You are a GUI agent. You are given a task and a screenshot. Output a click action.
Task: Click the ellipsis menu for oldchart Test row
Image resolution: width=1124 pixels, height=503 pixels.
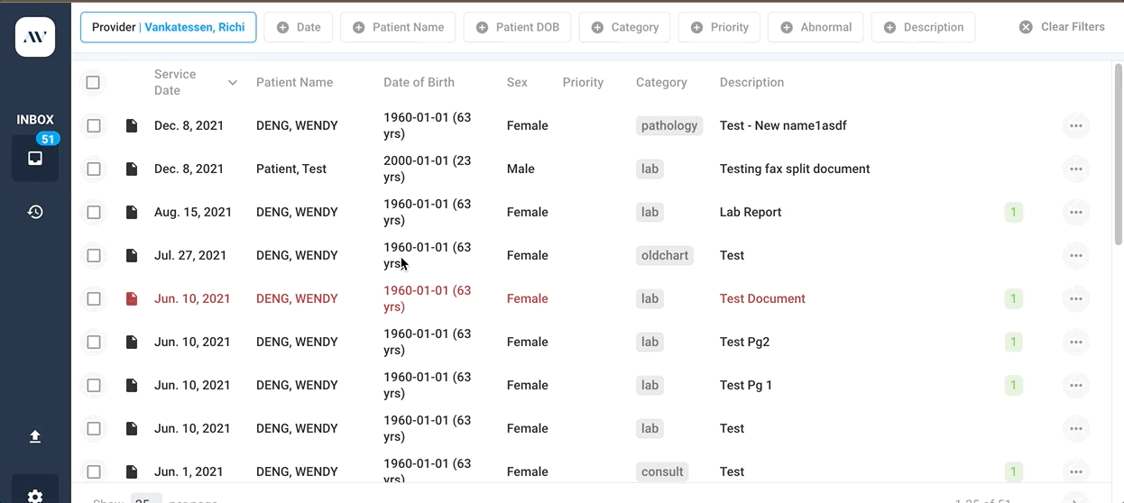tap(1075, 256)
